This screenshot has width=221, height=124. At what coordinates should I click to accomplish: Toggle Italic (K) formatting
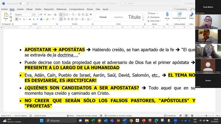tap(20, 19)
